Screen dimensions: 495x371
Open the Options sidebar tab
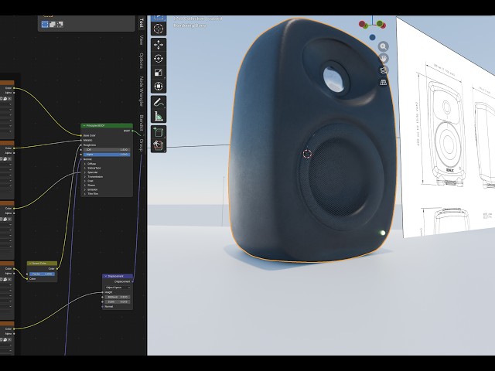click(x=142, y=60)
